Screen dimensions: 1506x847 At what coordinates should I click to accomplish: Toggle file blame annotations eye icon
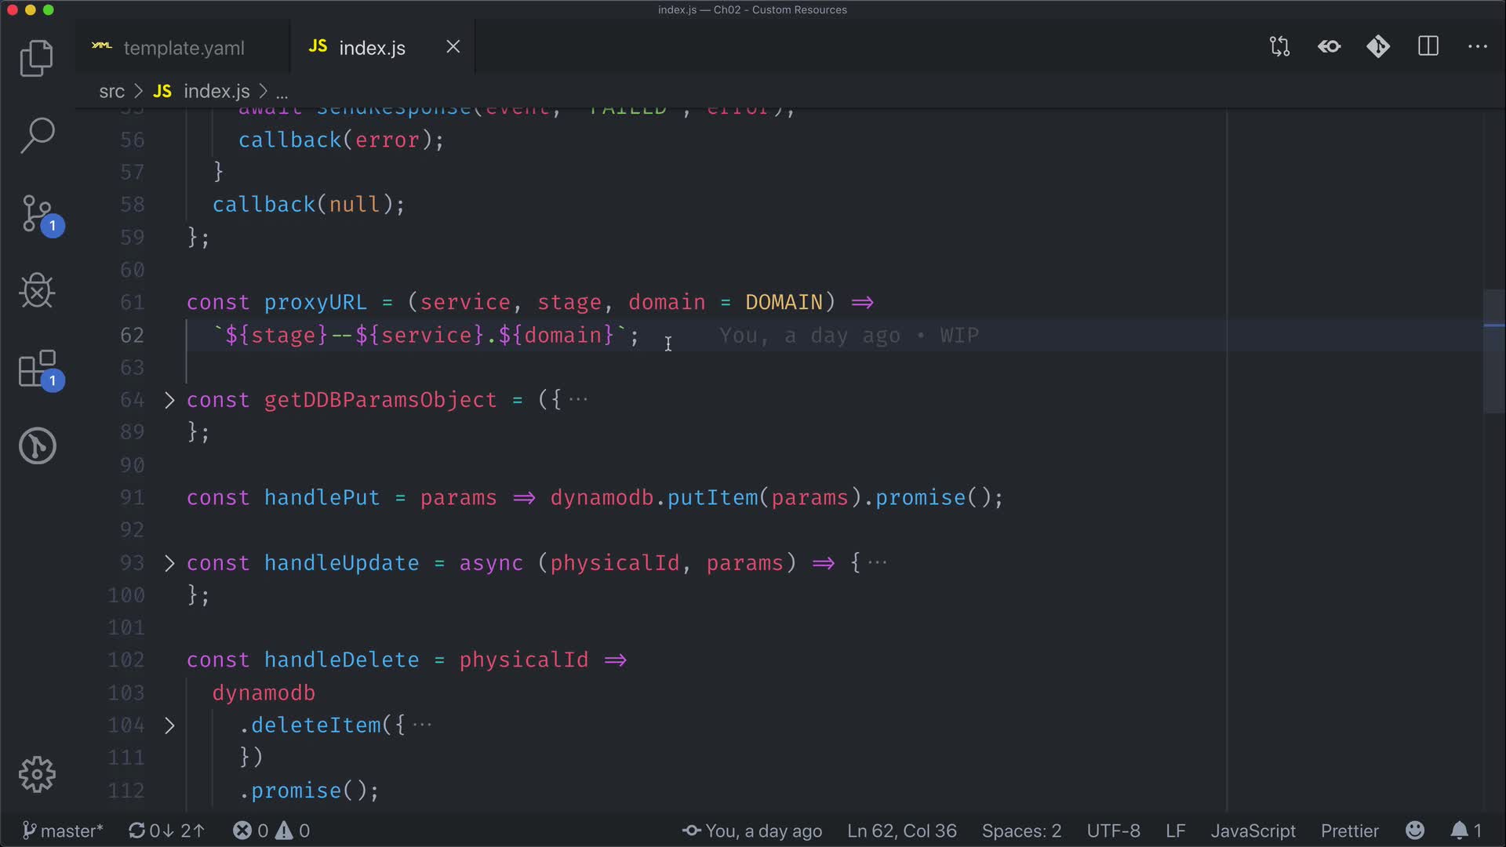tap(1329, 47)
